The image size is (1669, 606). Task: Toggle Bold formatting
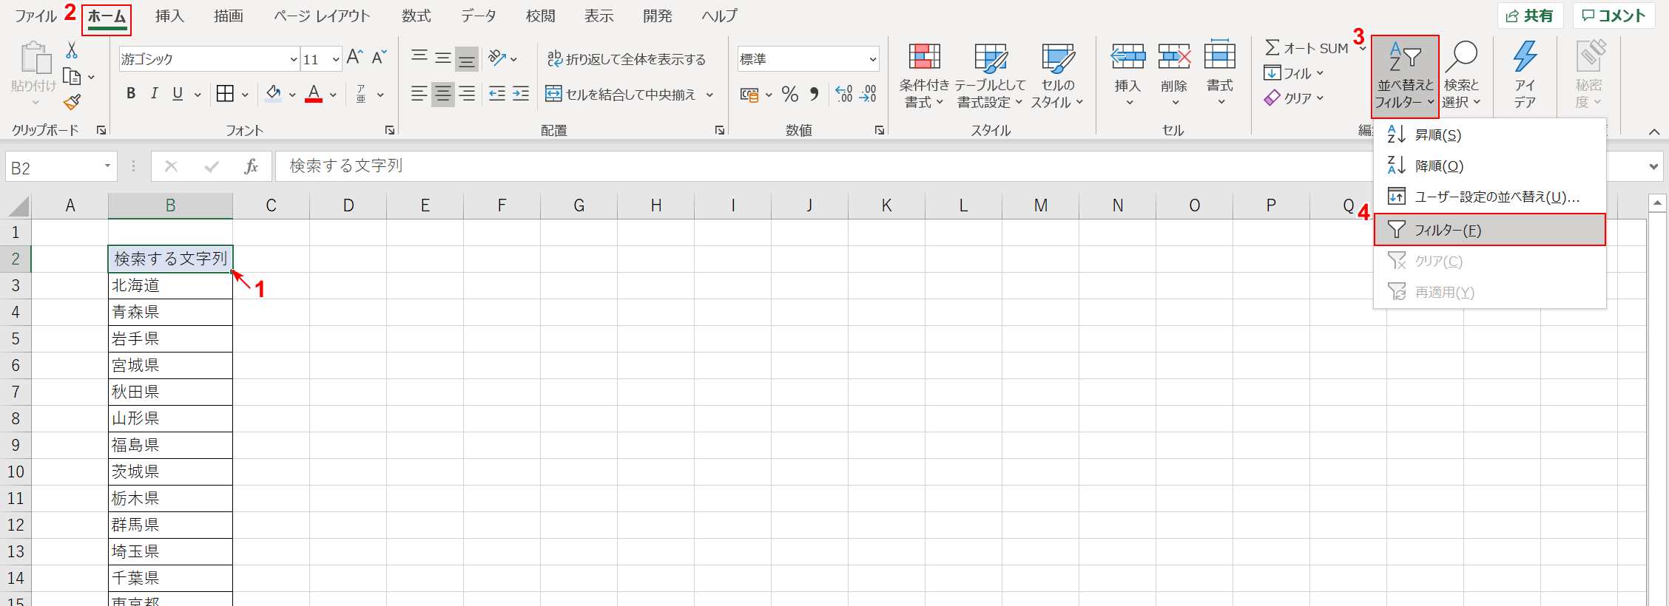click(131, 93)
